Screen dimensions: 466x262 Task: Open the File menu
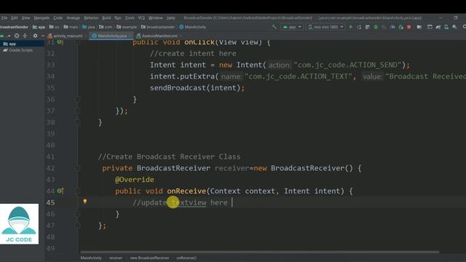coord(4,17)
